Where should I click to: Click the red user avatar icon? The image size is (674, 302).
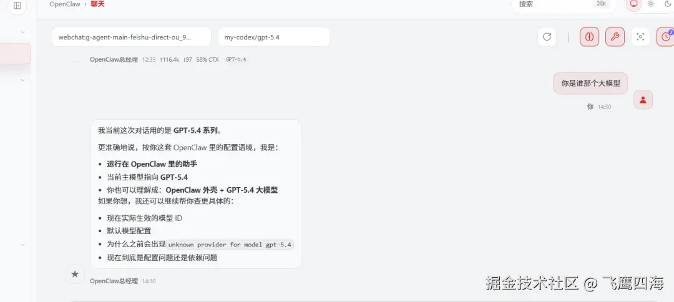pyautogui.click(x=643, y=100)
